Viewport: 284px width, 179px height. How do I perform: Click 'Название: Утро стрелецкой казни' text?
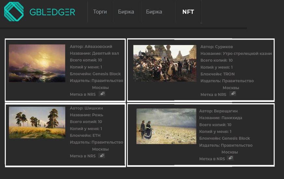pos(236,54)
